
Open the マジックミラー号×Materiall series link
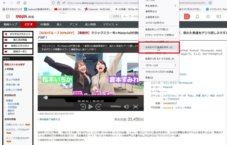pyautogui.click(x=178, y=83)
